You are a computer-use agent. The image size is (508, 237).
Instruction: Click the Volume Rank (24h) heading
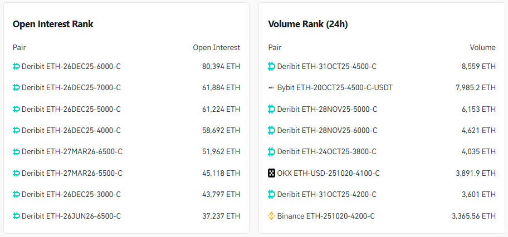[308, 24]
